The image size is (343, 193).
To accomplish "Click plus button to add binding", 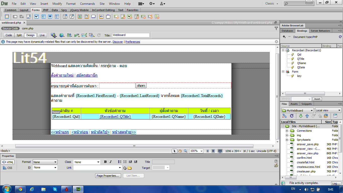I will tap(284, 37).
